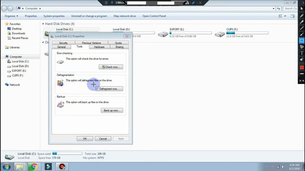Toggle the recorder pen annotation icon

[x=193, y=3]
